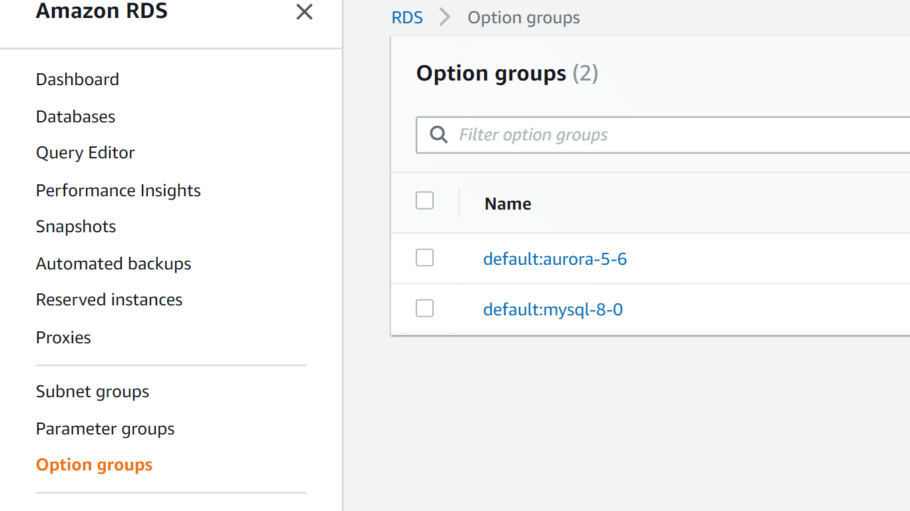The image size is (910, 511).
Task: Sort by the Name column header
Action: [508, 204]
